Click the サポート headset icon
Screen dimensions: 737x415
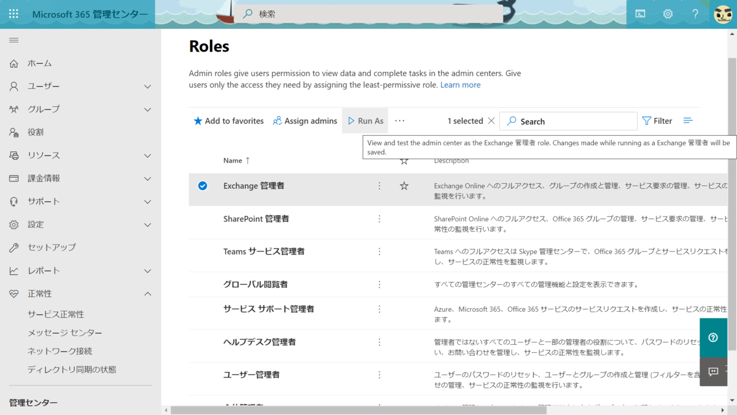tap(14, 202)
